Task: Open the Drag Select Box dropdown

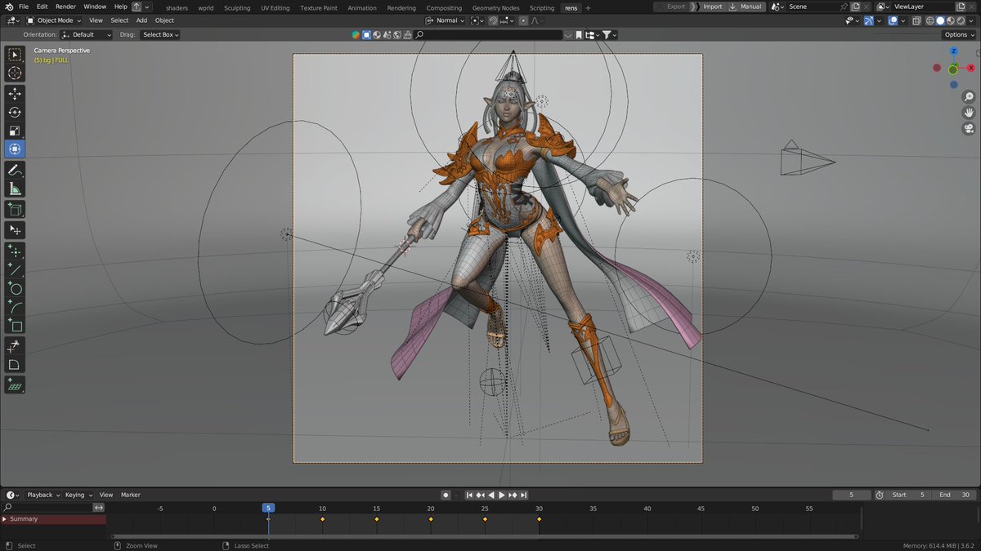Action: pyautogui.click(x=160, y=35)
